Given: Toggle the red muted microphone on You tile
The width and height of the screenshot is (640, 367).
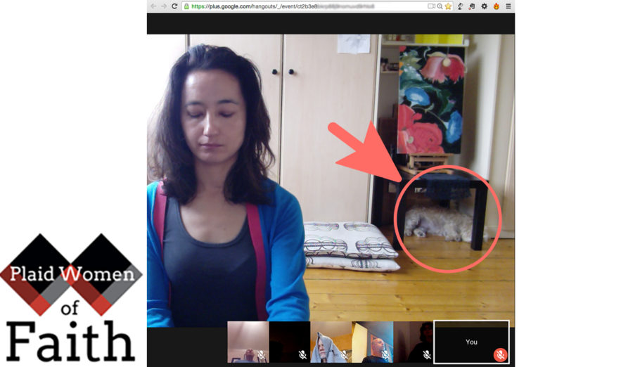Looking at the screenshot, I should click(500, 355).
